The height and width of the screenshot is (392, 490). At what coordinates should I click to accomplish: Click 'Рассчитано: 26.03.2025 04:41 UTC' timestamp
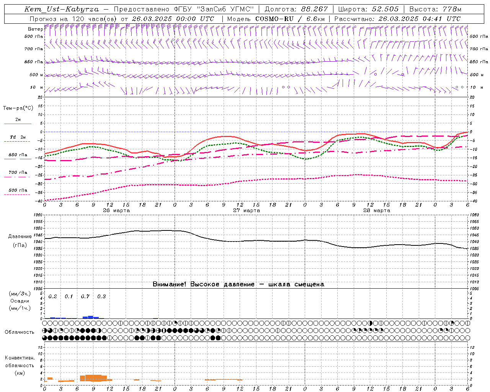pyautogui.click(x=397, y=19)
